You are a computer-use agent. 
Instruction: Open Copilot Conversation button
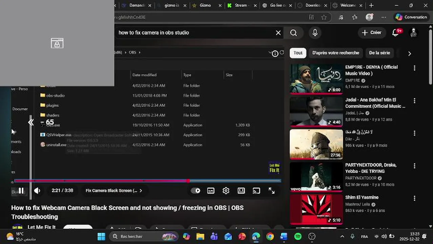tap(411, 17)
